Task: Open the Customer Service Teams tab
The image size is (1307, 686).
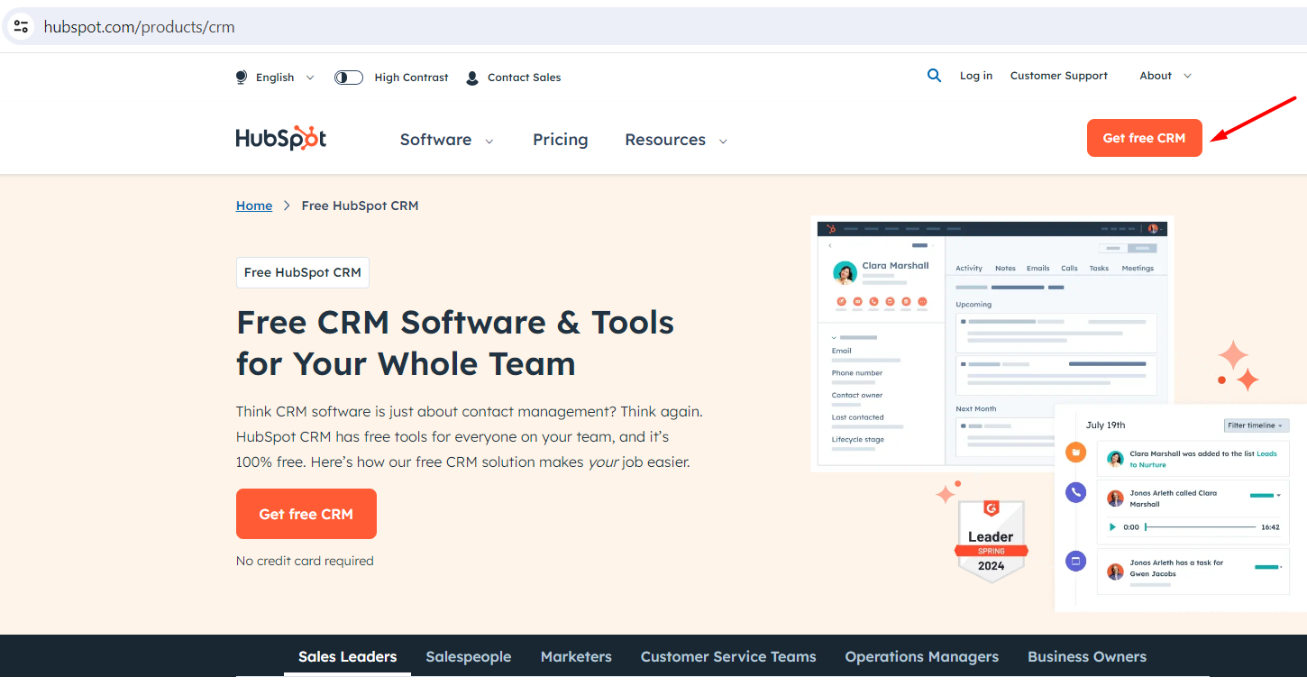Action: point(728,656)
